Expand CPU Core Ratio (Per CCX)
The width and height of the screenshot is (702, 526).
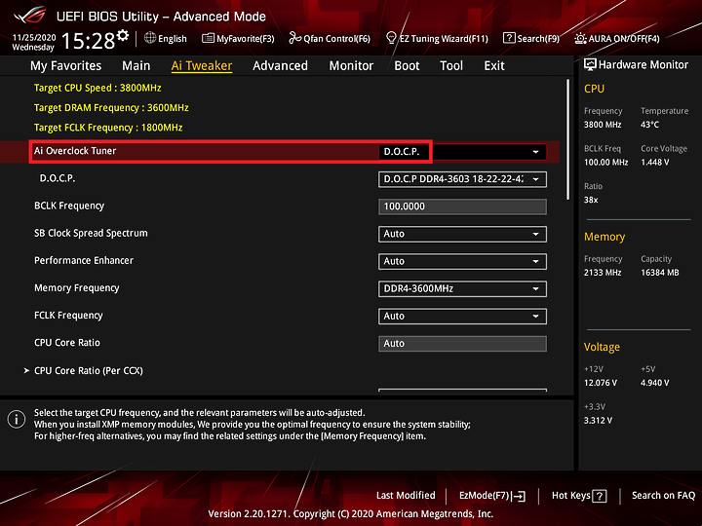[88, 371]
